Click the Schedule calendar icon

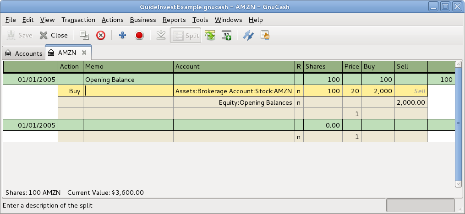point(226,35)
